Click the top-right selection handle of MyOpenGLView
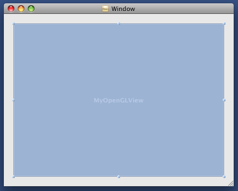Screen dimensions: 238x191 pos(224,23)
